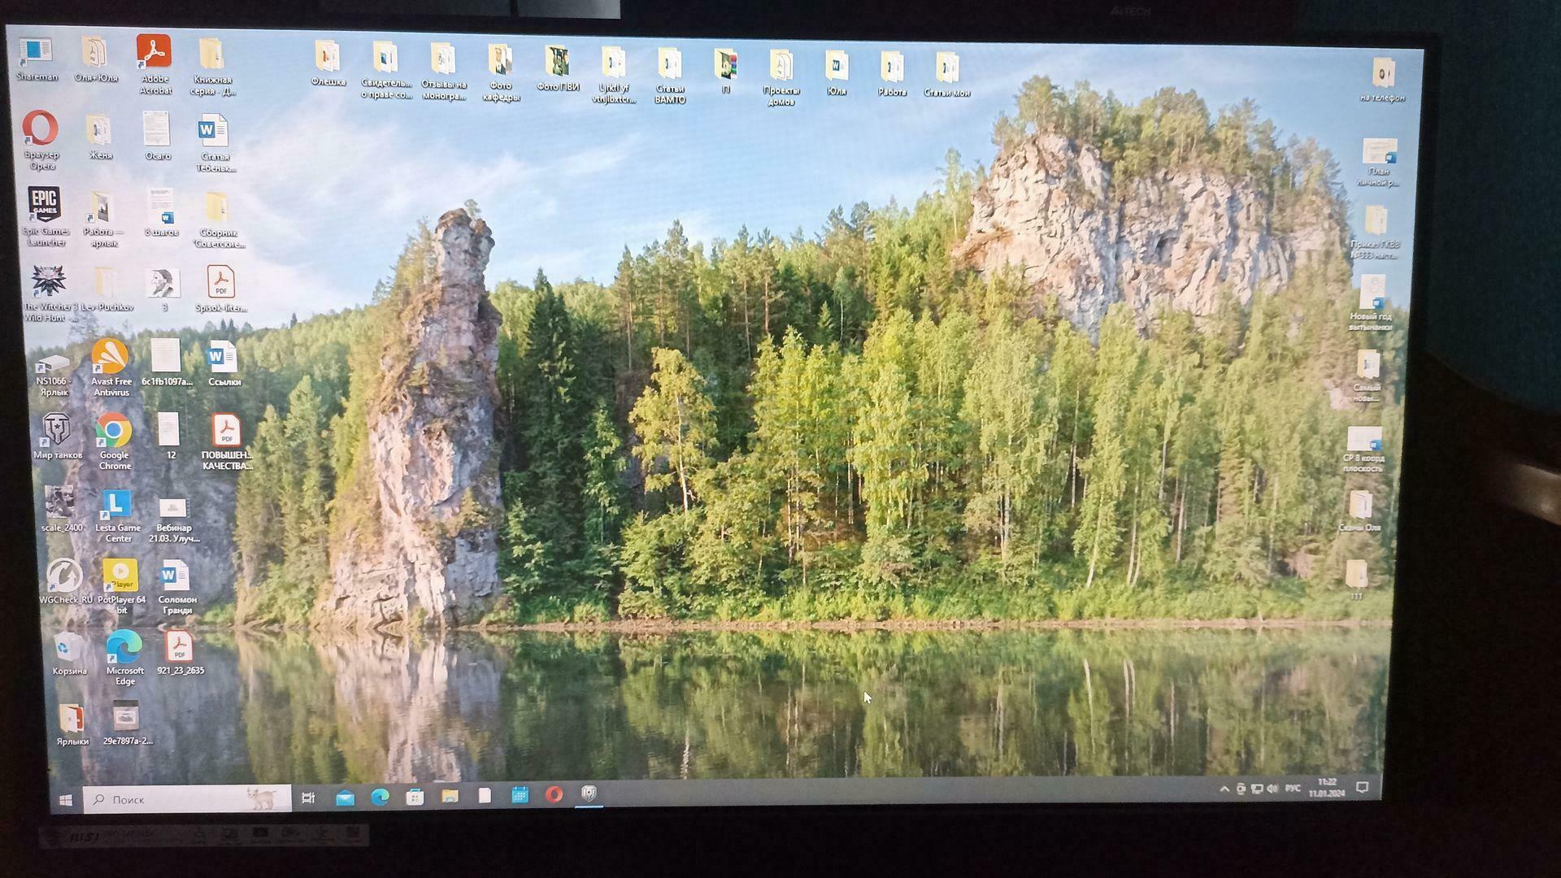Launch Lesta Game Center shortcut

[x=118, y=515]
